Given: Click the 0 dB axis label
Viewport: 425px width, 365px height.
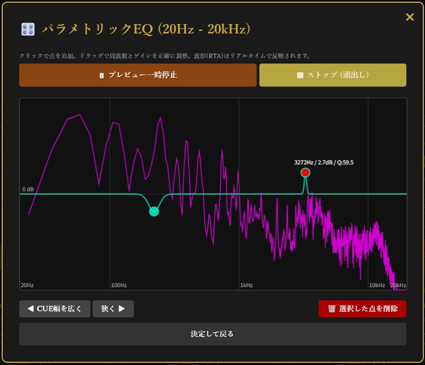Looking at the screenshot, I should [x=28, y=189].
